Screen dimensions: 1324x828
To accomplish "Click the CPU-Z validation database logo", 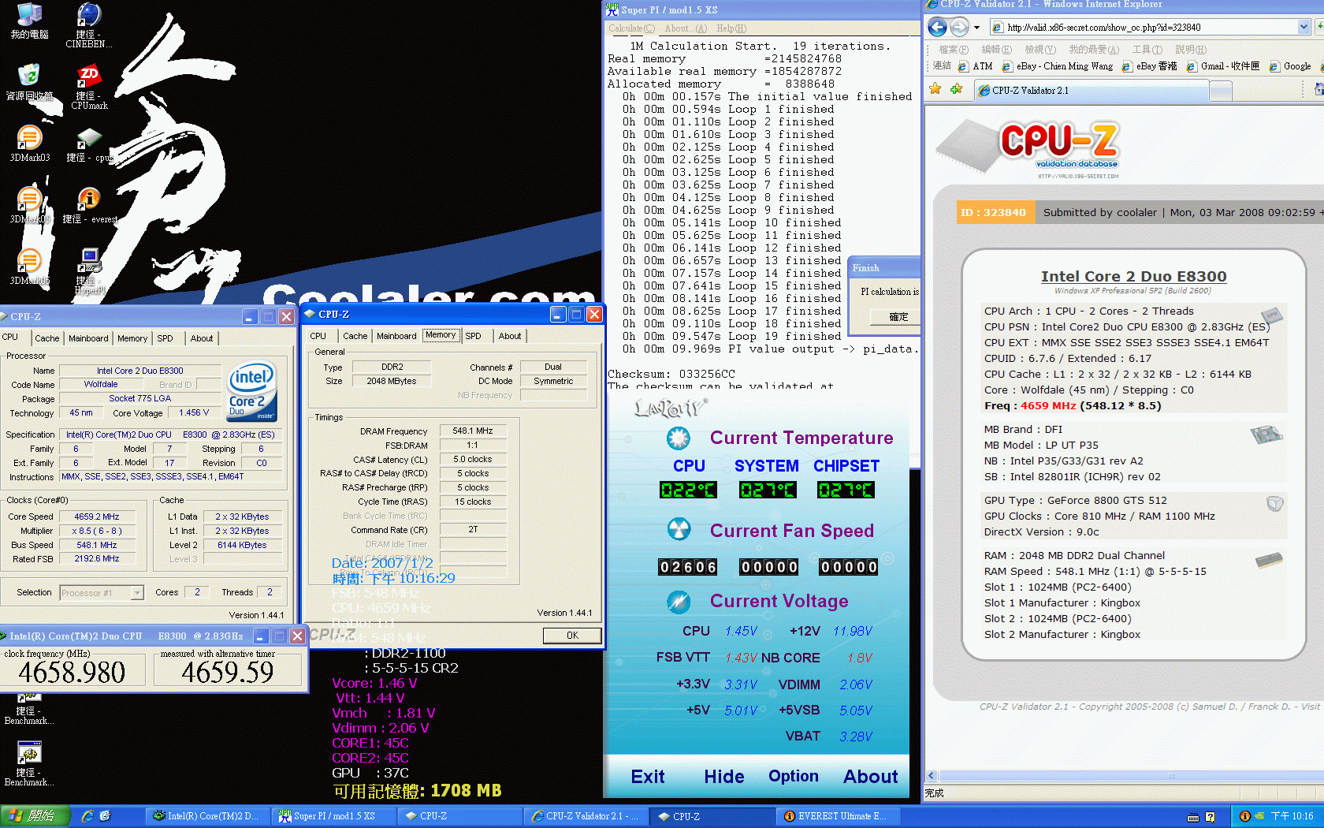I will pos(1026,147).
